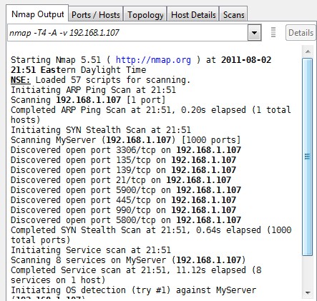Click 'Discovered open port 990/tcp' line
The width and height of the screenshot is (317, 301).
pyautogui.click(x=123, y=210)
